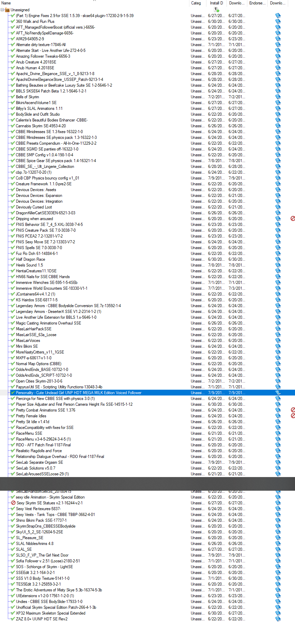The width and height of the screenshot is (295, 633).
Task: Click the blue book icon for Deviously Cursed Loot
Action: click(278, 207)
